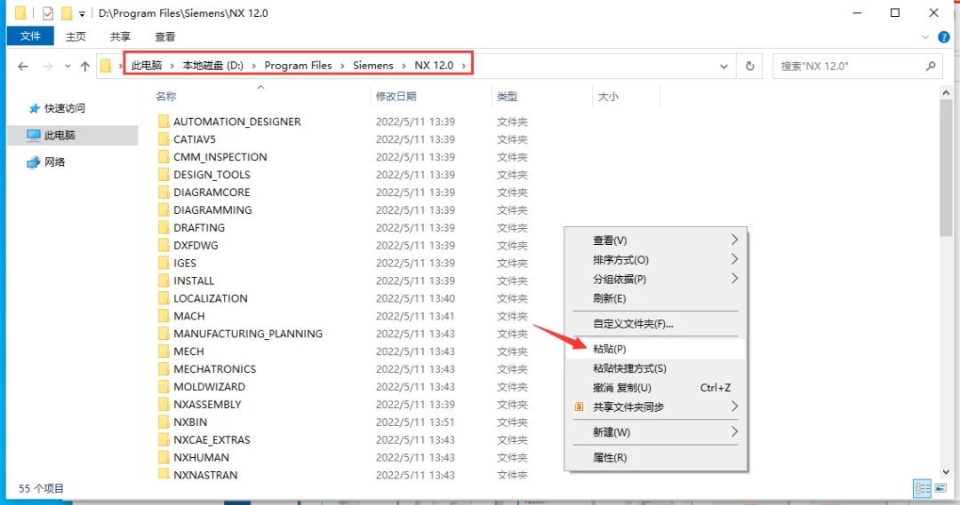Select the MACH folder icon
Screen dimensions: 960x505
point(164,316)
